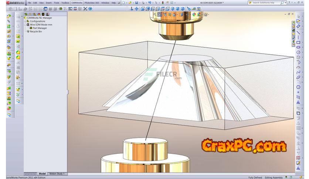Click the search magnifier button

pos(282,3)
